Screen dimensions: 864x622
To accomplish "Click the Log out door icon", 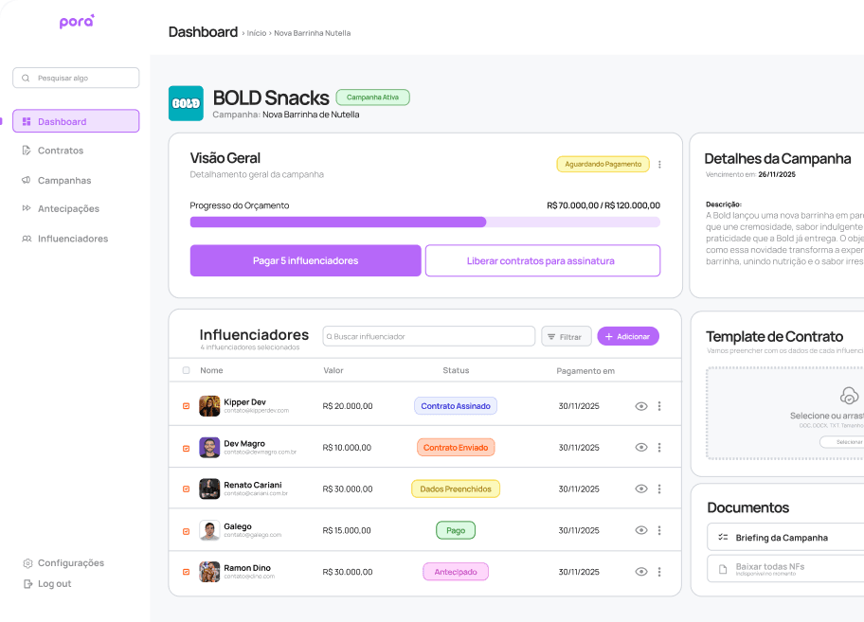I will pos(27,584).
